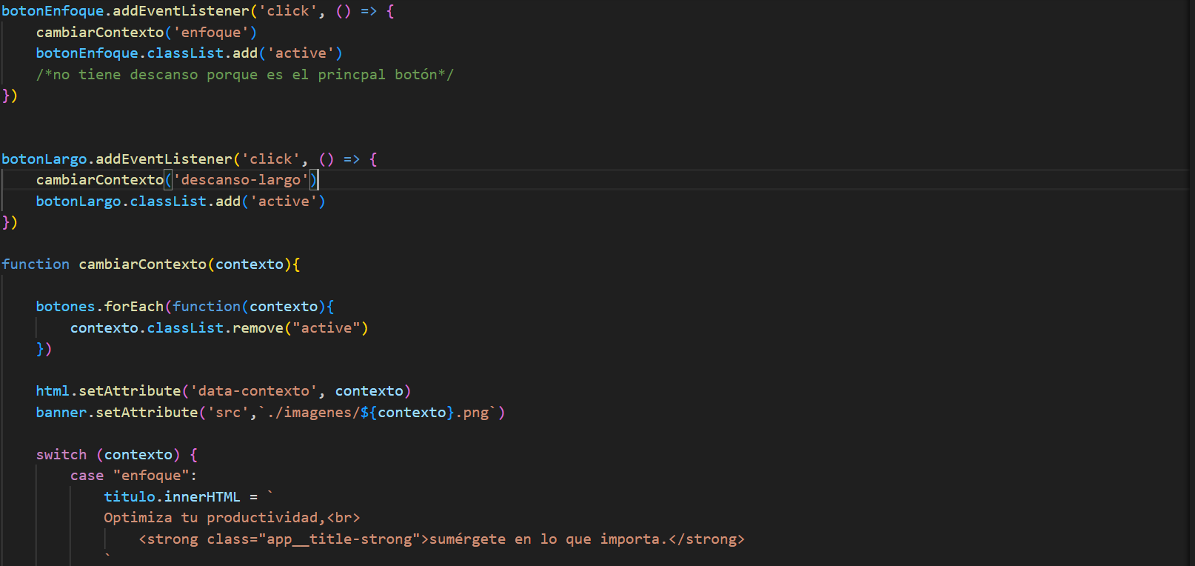
Task: Click the 'function' keyword before cambiarContexto
Action: pos(36,264)
